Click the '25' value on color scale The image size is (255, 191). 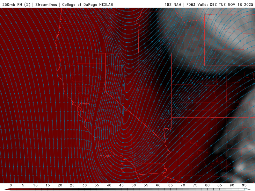pos(72,185)
